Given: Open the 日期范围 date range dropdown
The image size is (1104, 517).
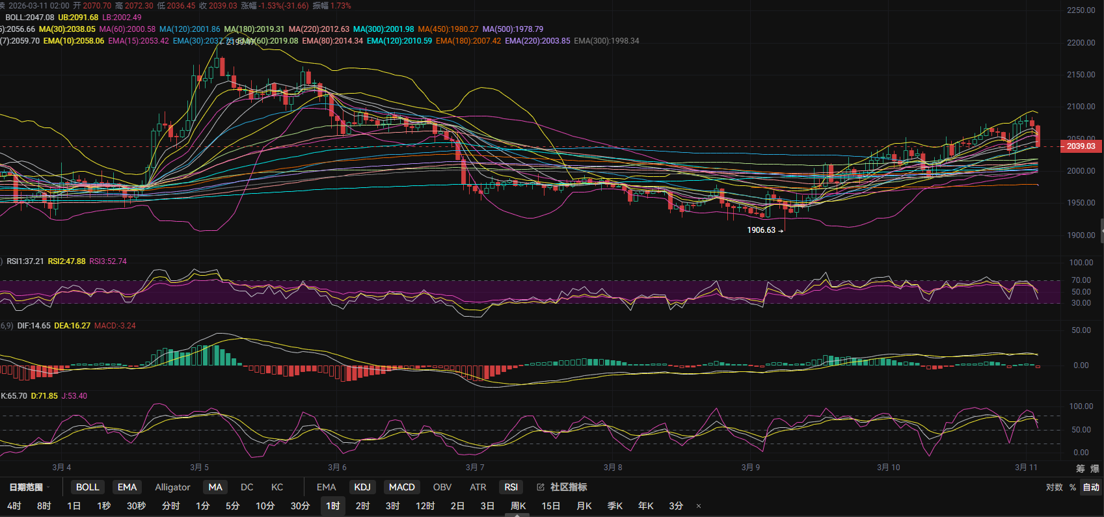Looking at the screenshot, I should click(x=30, y=487).
